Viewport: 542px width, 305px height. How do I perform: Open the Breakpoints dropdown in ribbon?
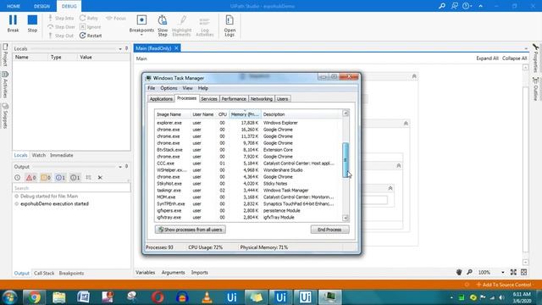coord(141,25)
